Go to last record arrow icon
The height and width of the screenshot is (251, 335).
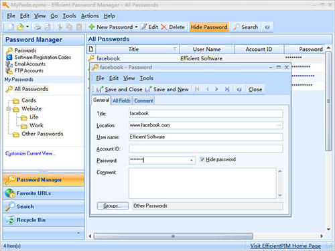227,89
